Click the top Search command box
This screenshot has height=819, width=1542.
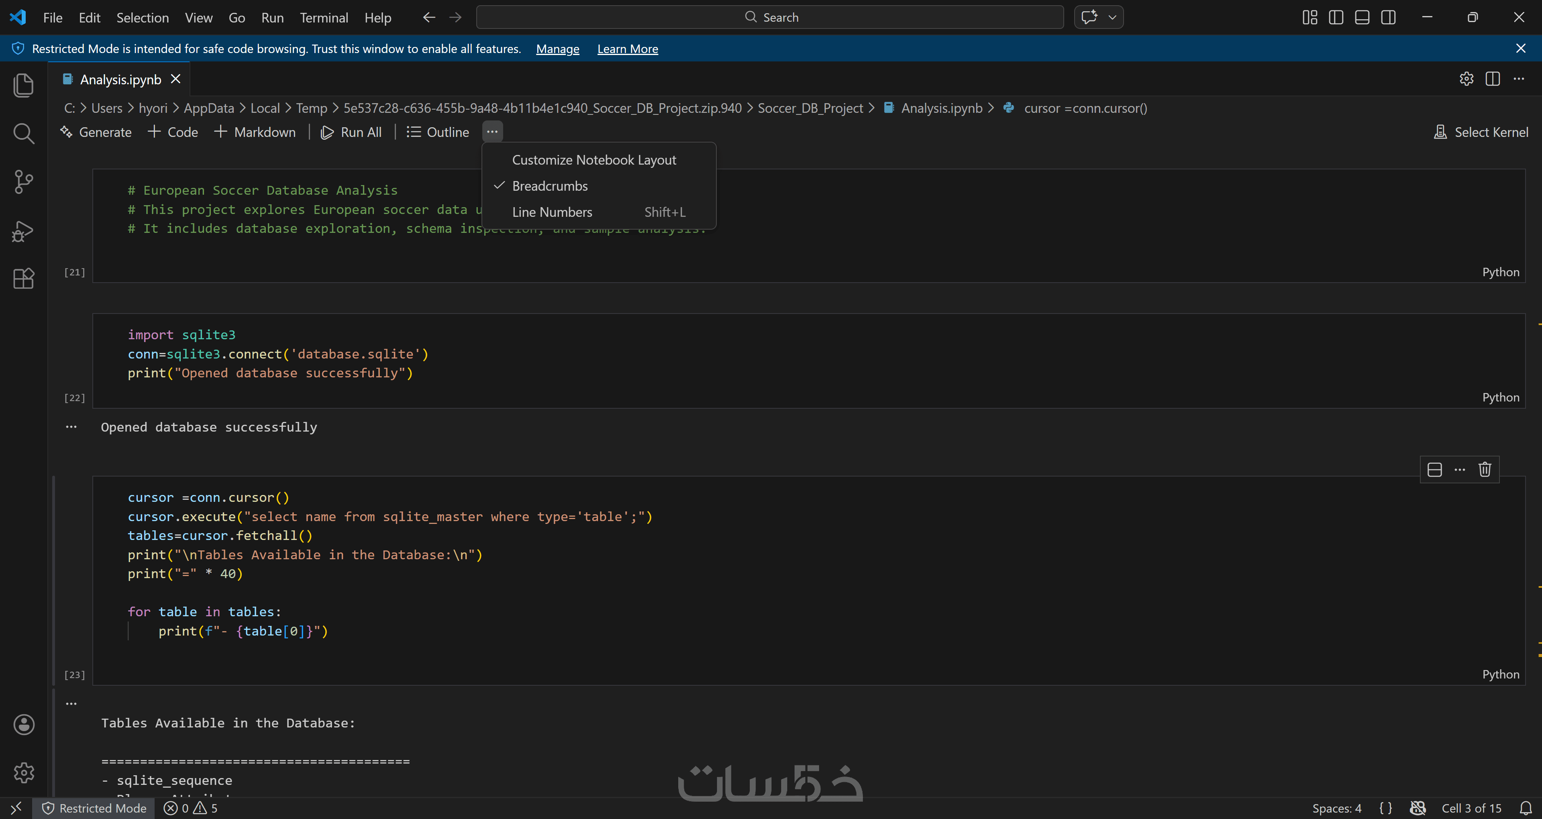click(770, 17)
